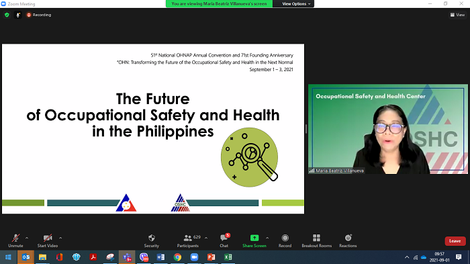Image resolution: width=470 pixels, height=264 pixels.
Task: Click the network tray icon
Action: tap(416, 257)
